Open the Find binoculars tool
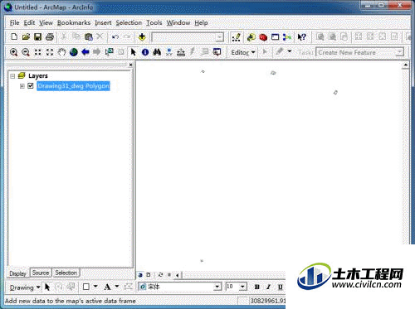 pyautogui.click(x=157, y=52)
